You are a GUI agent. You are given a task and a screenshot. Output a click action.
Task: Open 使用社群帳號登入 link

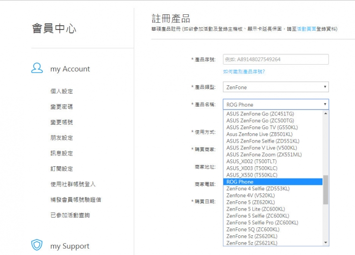pos(73,184)
